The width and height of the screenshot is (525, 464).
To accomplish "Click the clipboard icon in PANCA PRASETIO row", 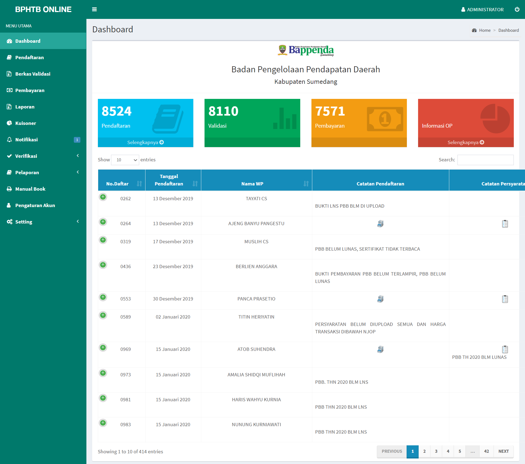I will click(505, 299).
